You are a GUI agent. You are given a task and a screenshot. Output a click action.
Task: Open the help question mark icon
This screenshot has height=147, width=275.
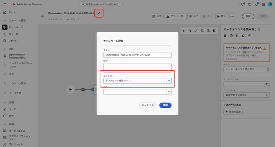pyautogui.click(x=250, y=4)
